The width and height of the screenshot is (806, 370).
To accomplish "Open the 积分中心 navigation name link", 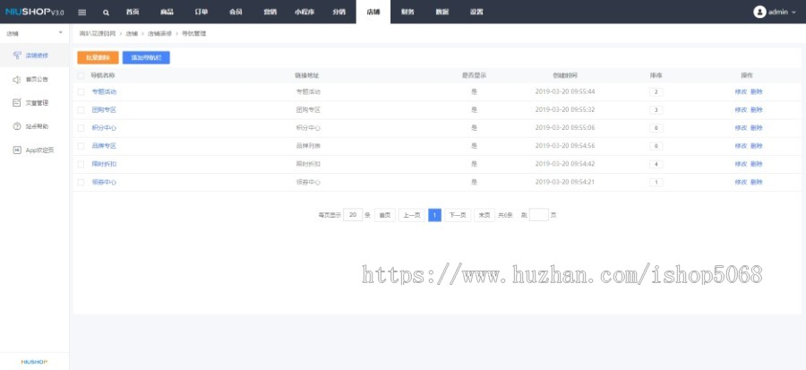I will point(105,128).
